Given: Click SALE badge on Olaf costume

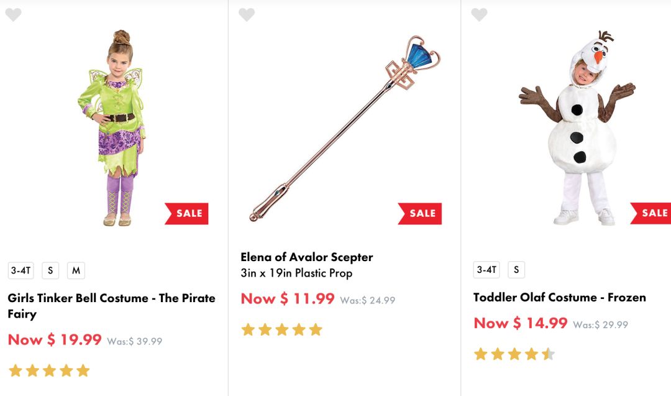Looking at the screenshot, I should [652, 213].
